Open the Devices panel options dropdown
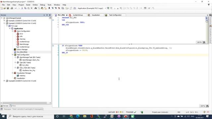This screenshot has width=212, height=119. tap(44, 15)
